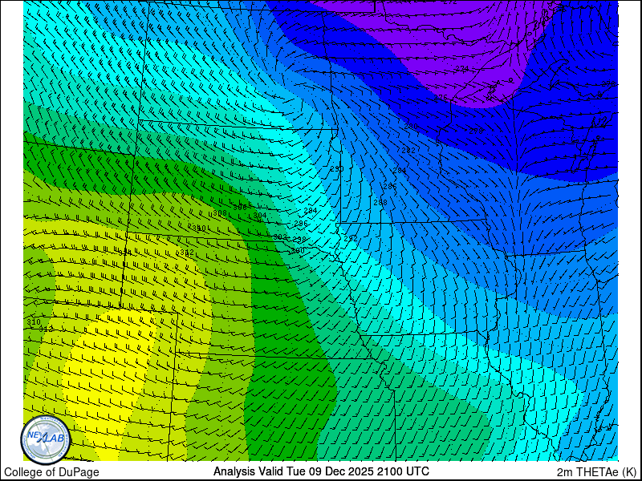
Task: Click the 'Analysis Valid Tue 09 Dec 2025 2100 UTC' label
Action: click(x=322, y=471)
